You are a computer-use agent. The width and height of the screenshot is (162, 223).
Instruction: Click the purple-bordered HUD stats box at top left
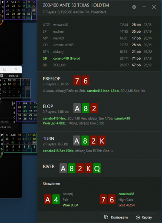point(20,10)
